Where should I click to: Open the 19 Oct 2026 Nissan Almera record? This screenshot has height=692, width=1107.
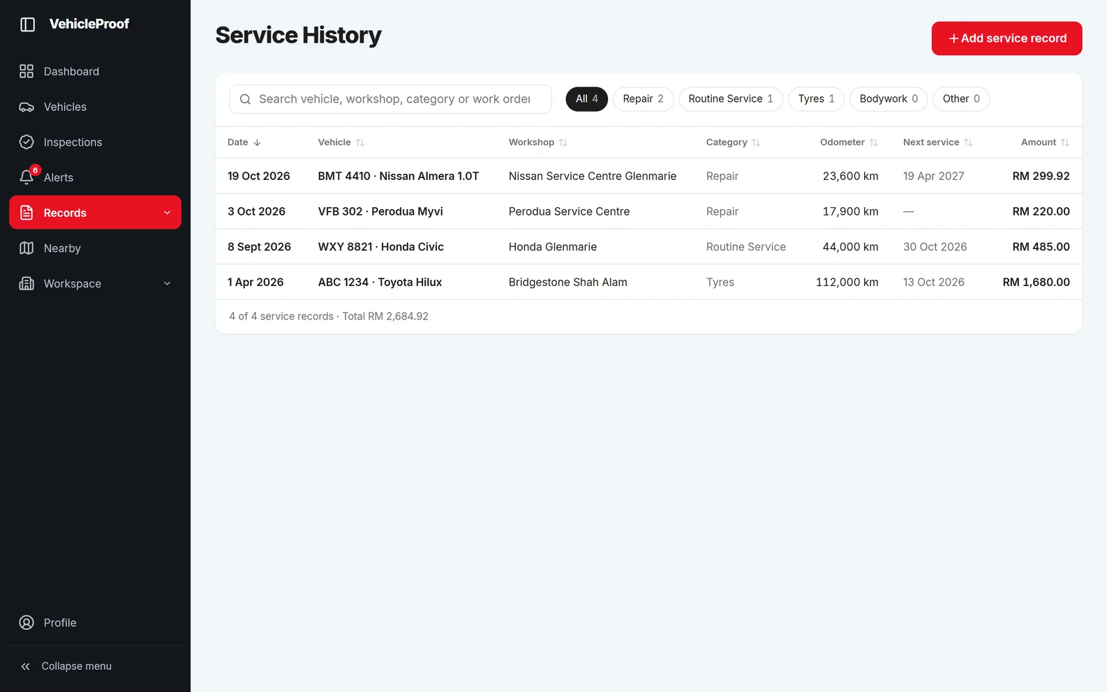648,176
